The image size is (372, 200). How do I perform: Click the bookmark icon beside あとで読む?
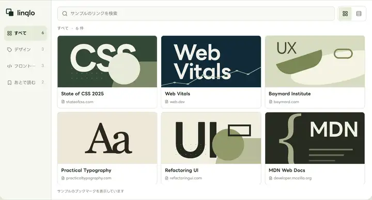click(x=9, y=82)
